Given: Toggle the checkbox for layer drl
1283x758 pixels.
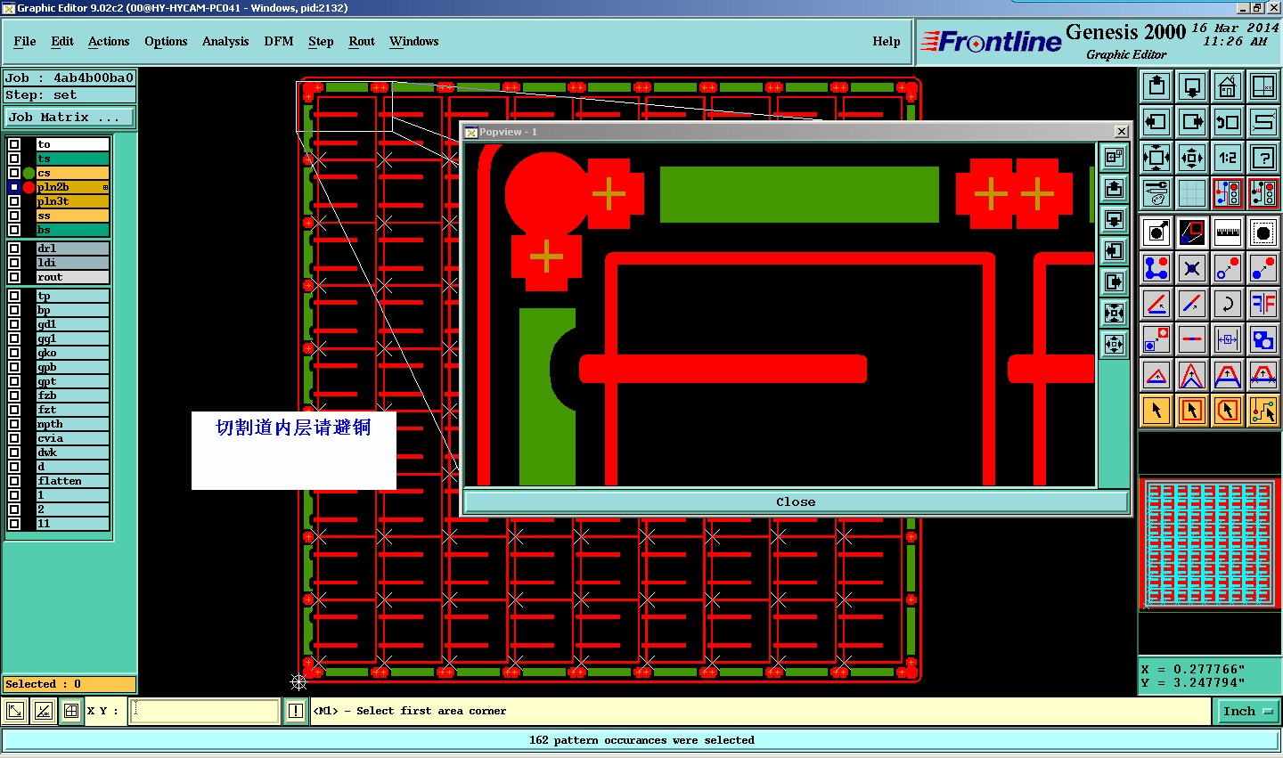Looking at the screenshot, I should click(x=14, y=249).
